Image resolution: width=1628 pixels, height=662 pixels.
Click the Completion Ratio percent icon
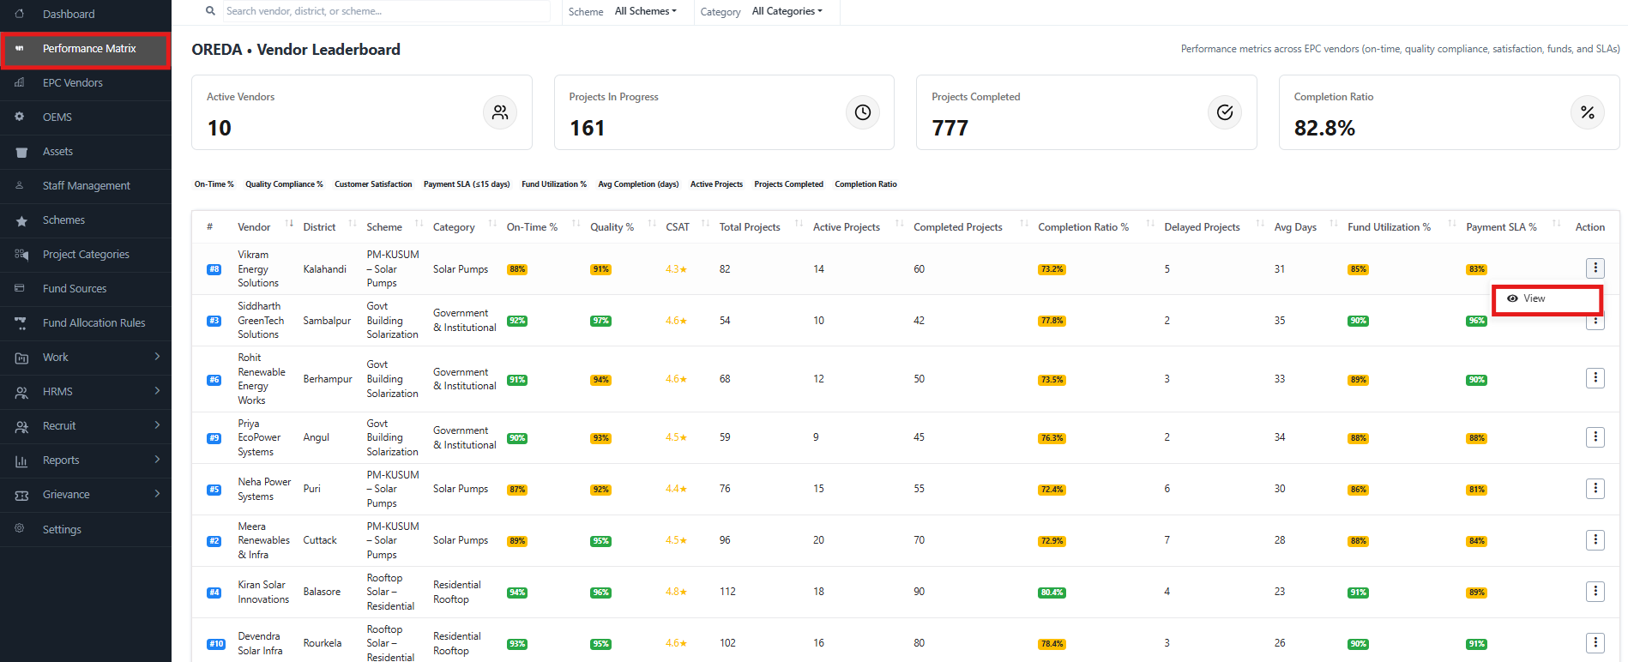pos(1587,112)
